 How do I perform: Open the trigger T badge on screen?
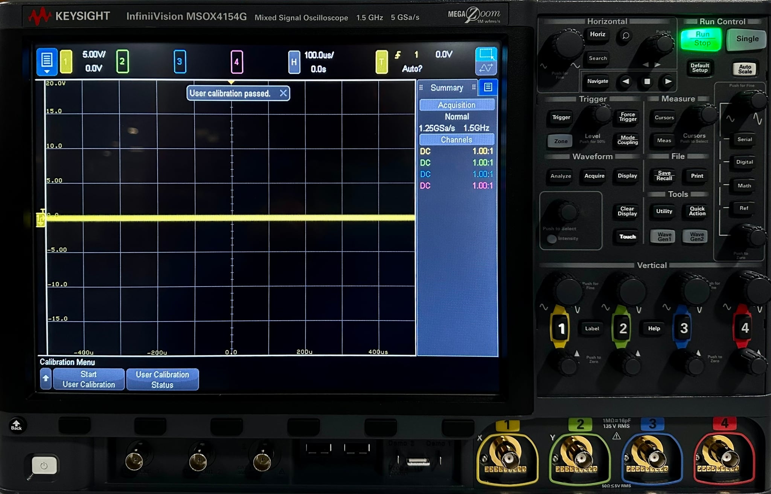[381, 62]
